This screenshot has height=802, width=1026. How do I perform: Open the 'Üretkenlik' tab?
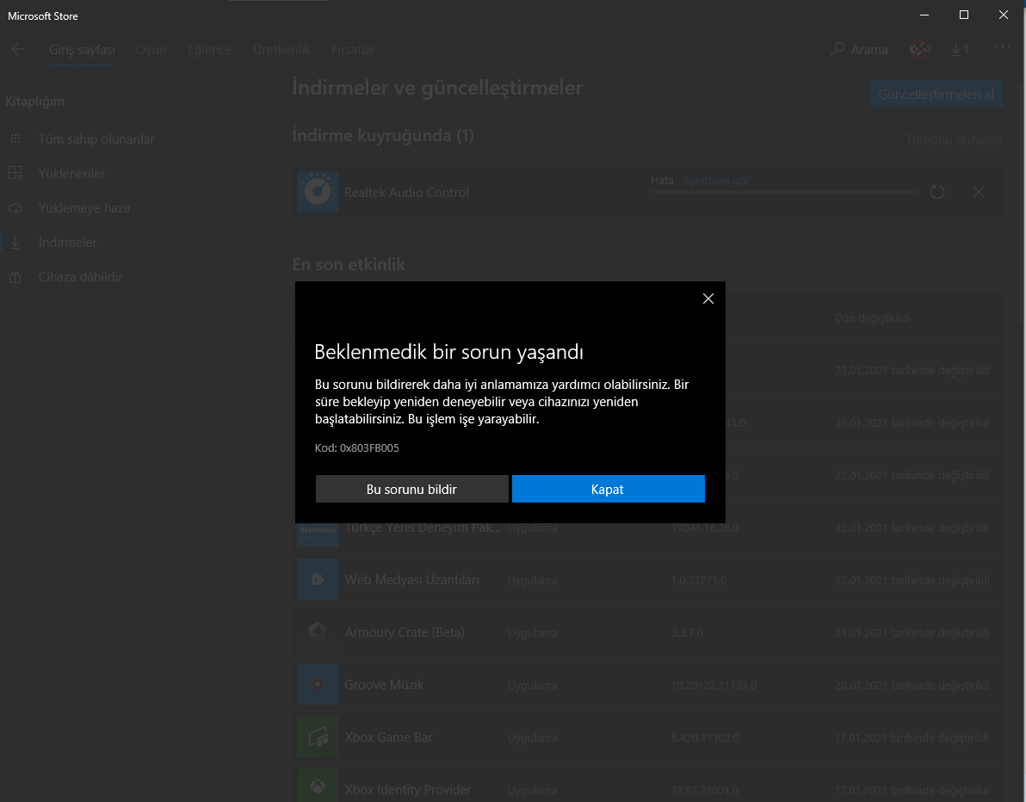coord(282,50)
